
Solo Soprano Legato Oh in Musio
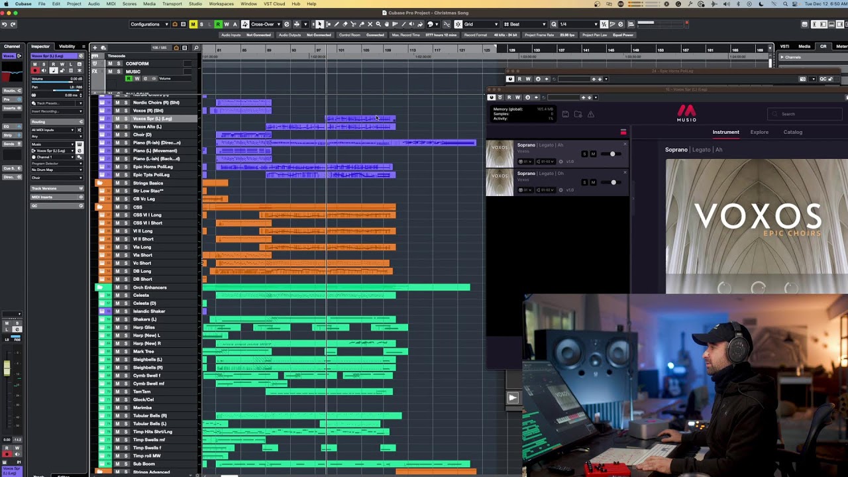click(584, 182)
